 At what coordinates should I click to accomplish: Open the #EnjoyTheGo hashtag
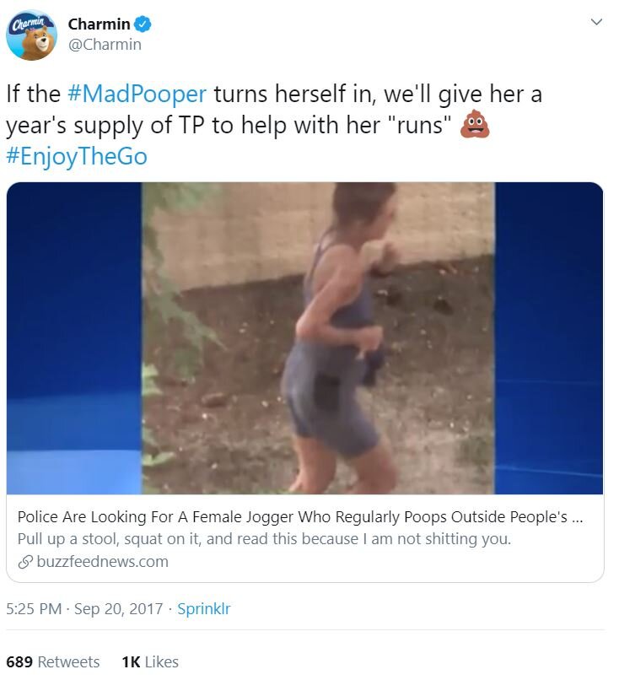pyautogui.click(x=77, y=156)
